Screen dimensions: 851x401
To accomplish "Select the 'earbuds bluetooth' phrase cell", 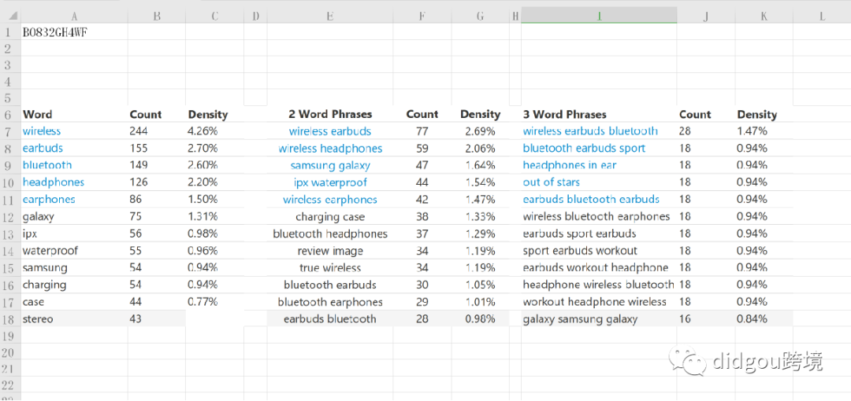I will click(330, 318).
